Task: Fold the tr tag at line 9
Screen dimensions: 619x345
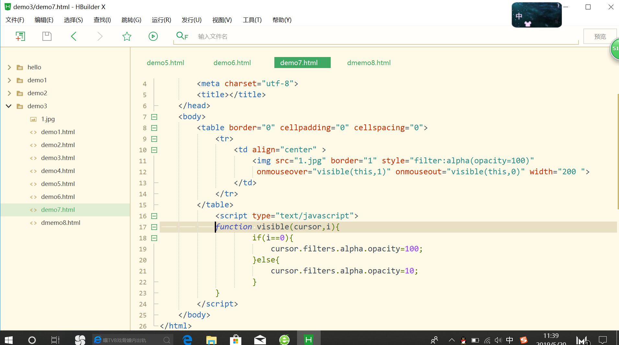Action: [x=154, y=139]
